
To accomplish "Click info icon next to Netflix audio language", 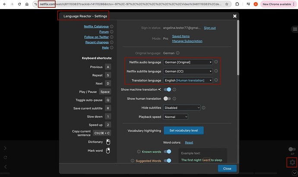I will pyautogui.click(x=216, y=62).
